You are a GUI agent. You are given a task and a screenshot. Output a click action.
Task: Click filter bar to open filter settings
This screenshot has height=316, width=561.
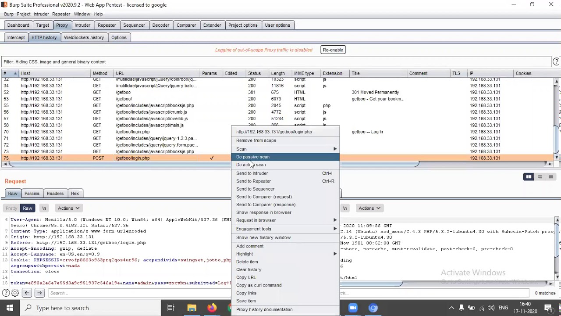[x=276, y=62]
